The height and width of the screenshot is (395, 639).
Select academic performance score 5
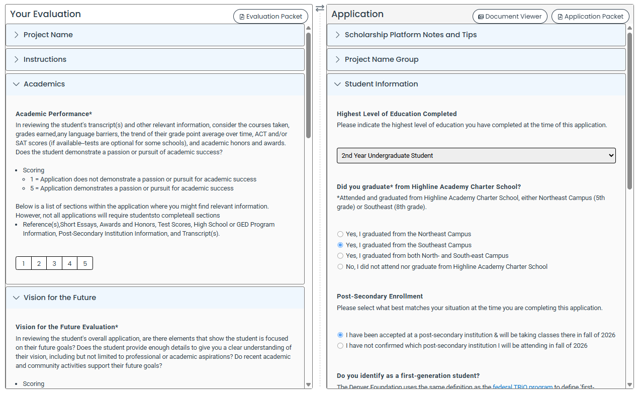click(85, 263)
